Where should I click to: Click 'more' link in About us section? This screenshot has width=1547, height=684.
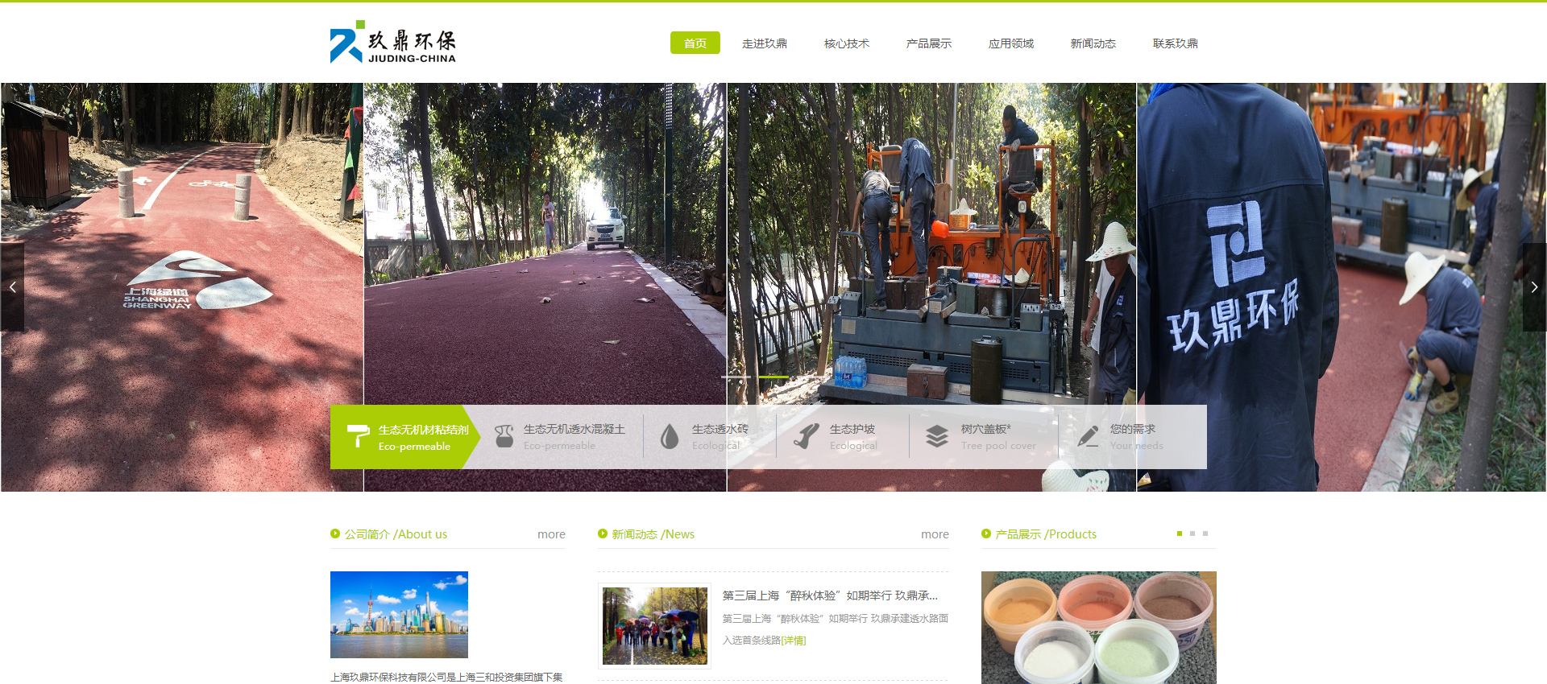(x=551, y=534)
